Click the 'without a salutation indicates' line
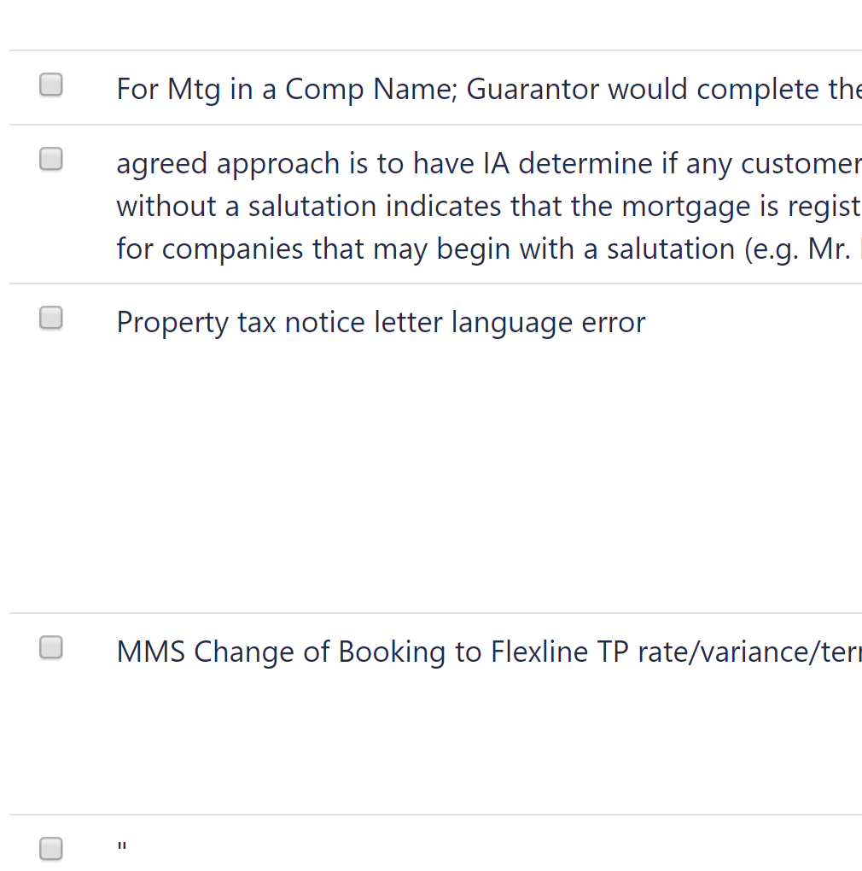862x871 pixels. click(489, 206)
